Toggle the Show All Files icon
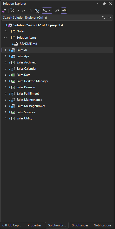Viewport: 115px width, 229px height. pyautogui.click(x=37, y=11)
